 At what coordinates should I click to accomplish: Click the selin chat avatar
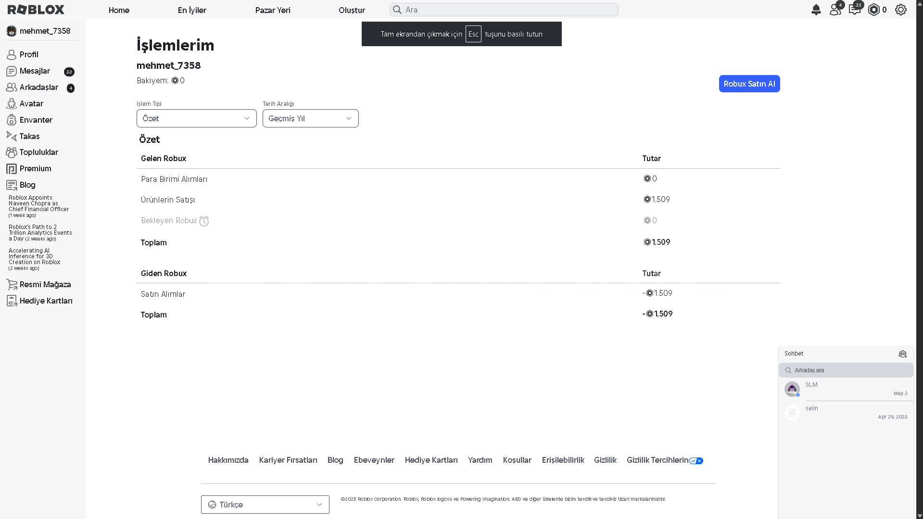click(792, 413)
